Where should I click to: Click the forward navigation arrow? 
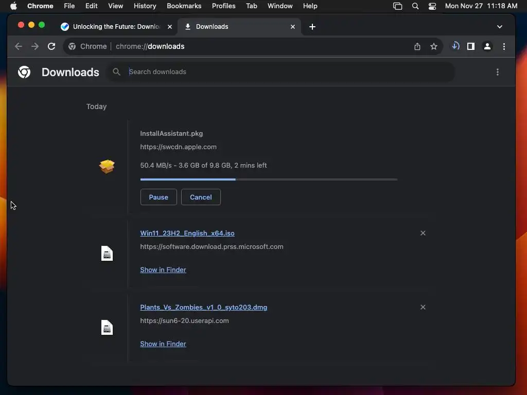click(x=35, y=46)
